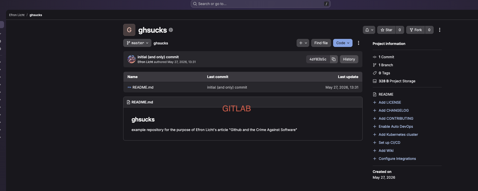This screenshot has height=191, width=478.
Task: Click plus icon beside Add Wiki
Action: click(x=375, y=151)
